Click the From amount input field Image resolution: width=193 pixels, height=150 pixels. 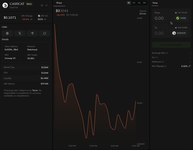[159, 18]
